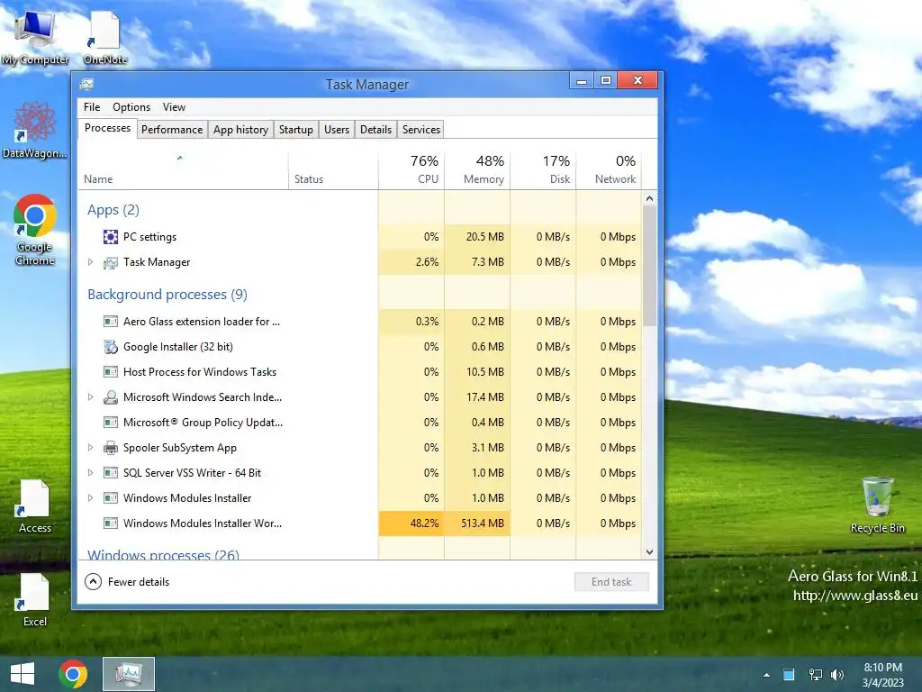Select the 48.2% CPU cell
The width and height of the screenshot is (922, 692).
pos(411,524)
